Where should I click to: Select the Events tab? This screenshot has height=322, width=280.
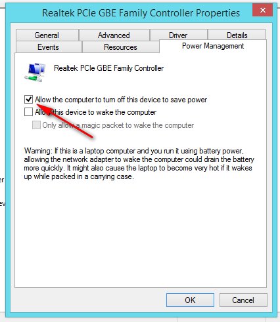tap(49, 47)
